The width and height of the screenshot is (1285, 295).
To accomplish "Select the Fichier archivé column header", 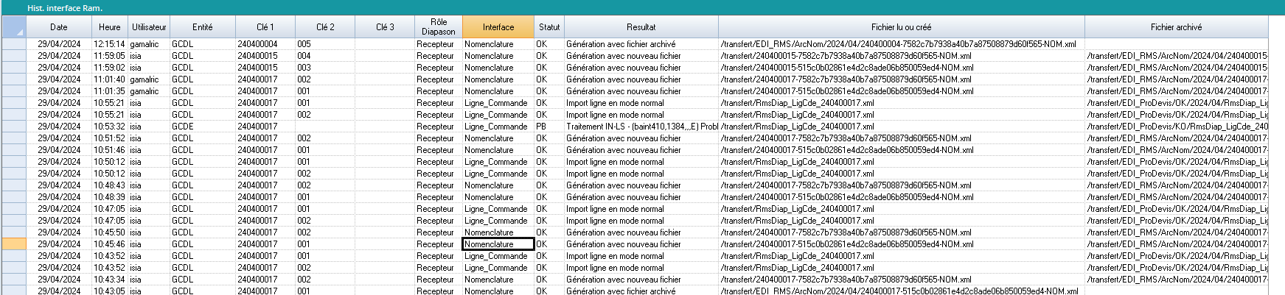I will [1176, 27].
